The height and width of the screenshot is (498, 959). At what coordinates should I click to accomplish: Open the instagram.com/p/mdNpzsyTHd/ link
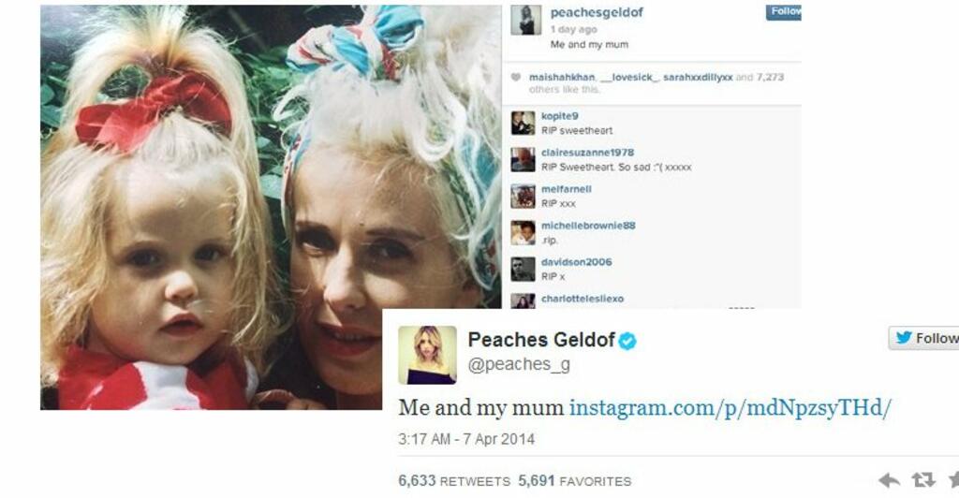coord(730,407)
